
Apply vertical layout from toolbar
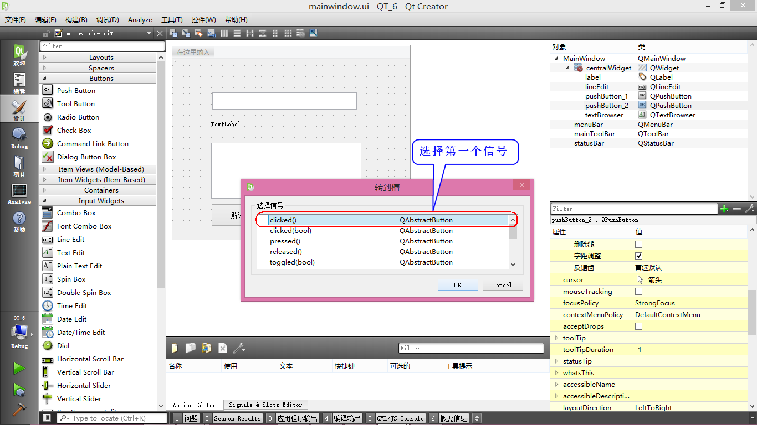click(237, 33)
